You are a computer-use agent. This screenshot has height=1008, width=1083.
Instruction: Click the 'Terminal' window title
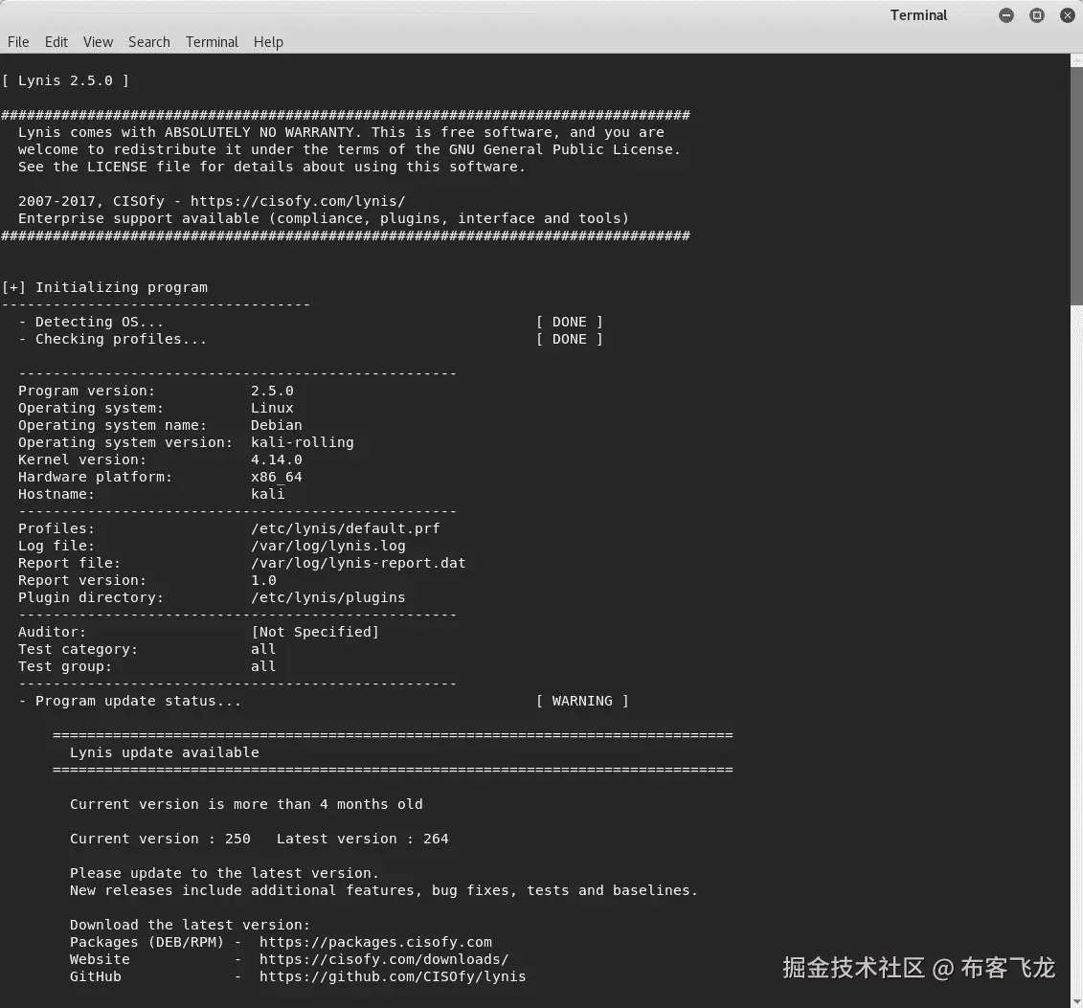pos(918,15)
